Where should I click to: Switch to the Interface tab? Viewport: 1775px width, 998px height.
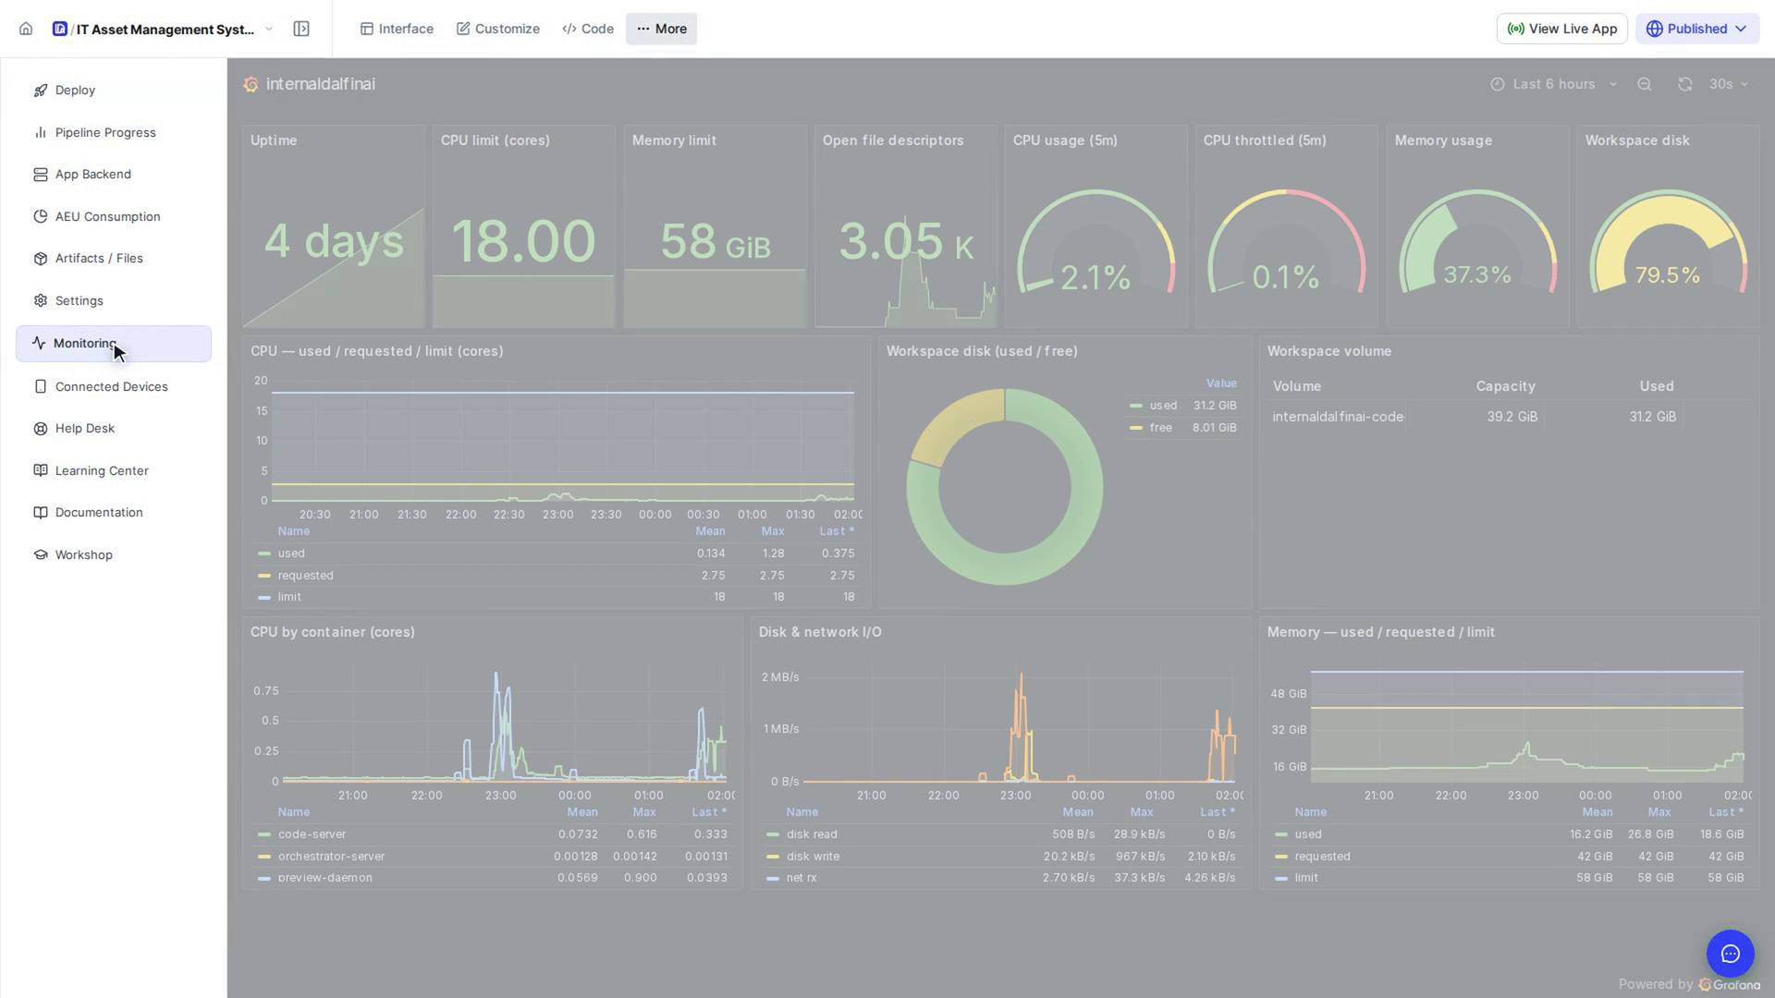(x=397, y=29)
